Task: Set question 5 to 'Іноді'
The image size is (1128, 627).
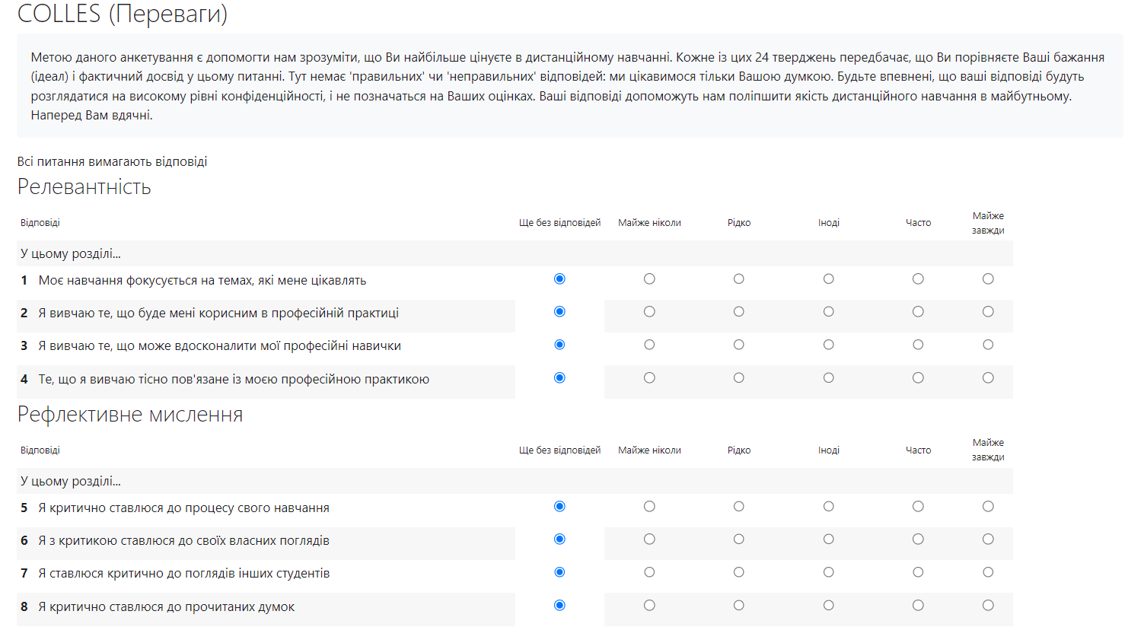Action: coord(829,507)
